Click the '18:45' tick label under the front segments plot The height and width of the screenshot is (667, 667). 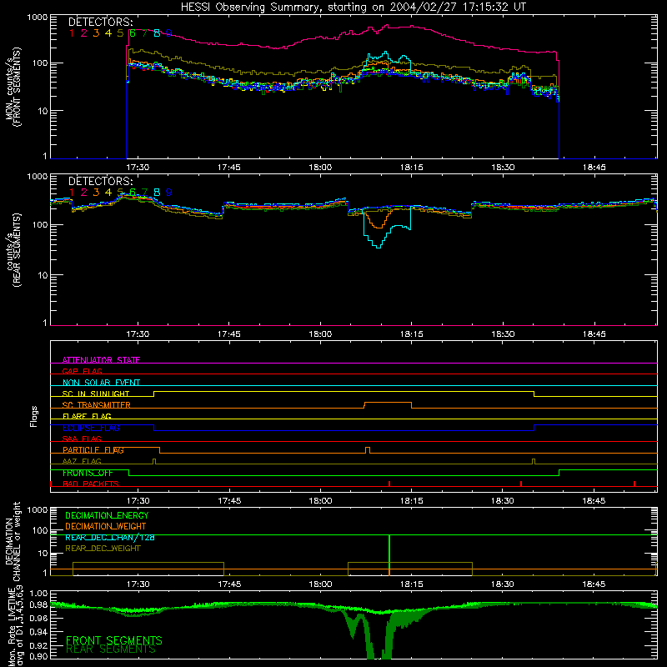pyautogui.click(x=594, y=168)
